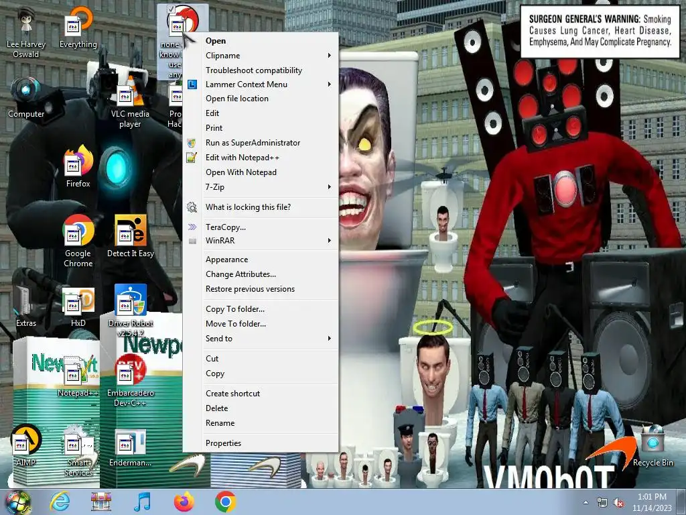Viewport: 686px width, 515px height.
Task: Choose What is locking this file?
Action: click(x=261, y=207)
